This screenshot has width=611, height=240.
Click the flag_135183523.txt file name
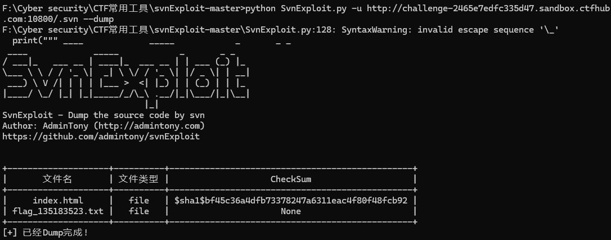pos(57,211)
